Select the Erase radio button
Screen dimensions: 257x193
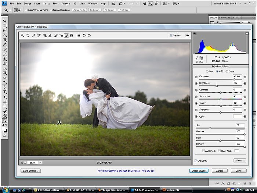click(x=227, y=71)
